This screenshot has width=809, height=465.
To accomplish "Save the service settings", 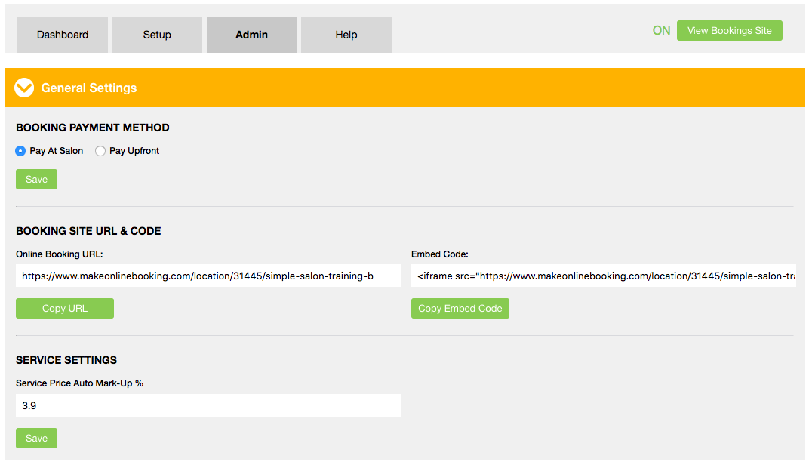I will (x=37, y=438).
